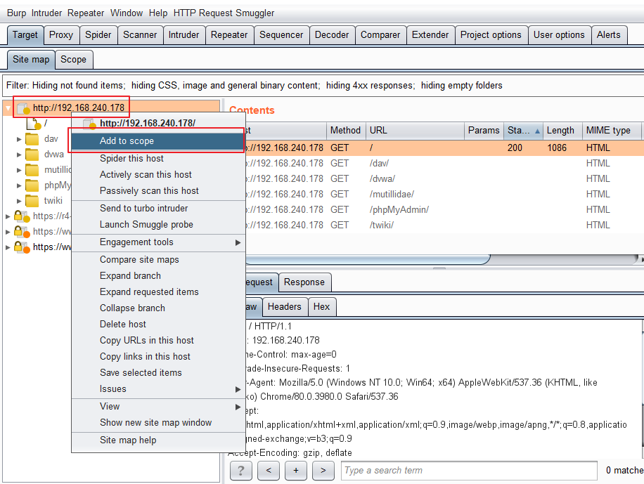Select Passively scan this host

coord(158,191)
